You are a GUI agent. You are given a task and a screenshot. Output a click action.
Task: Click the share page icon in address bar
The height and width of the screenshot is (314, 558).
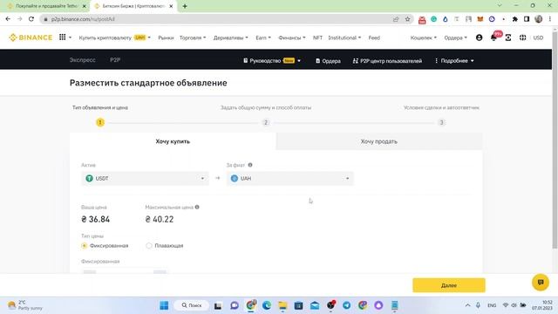click(396, 19)
